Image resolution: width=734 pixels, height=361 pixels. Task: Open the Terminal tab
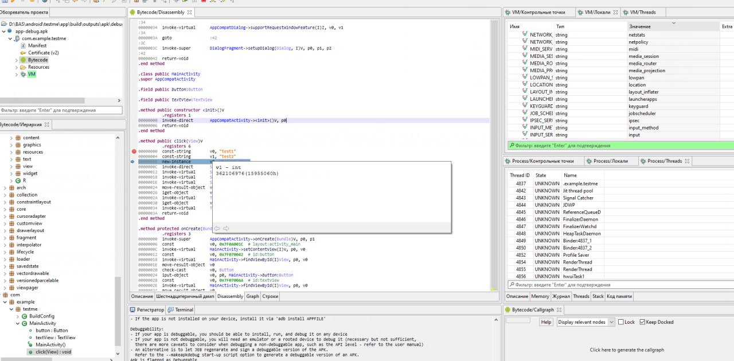click(x=180, y=309)
